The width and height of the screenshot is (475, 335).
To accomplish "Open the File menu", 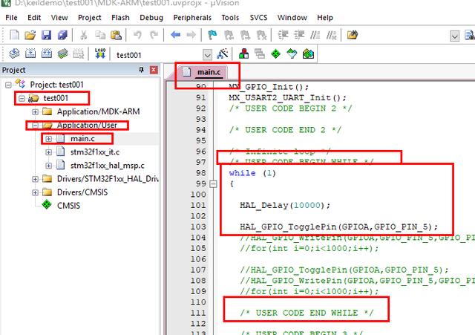I will coord(11,18).
